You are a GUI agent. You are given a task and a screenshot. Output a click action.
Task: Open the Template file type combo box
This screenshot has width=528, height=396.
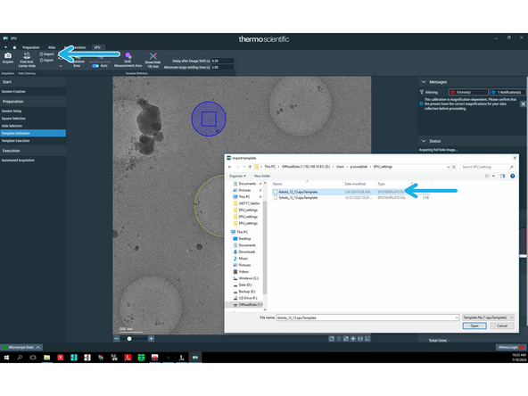(488, 318)
